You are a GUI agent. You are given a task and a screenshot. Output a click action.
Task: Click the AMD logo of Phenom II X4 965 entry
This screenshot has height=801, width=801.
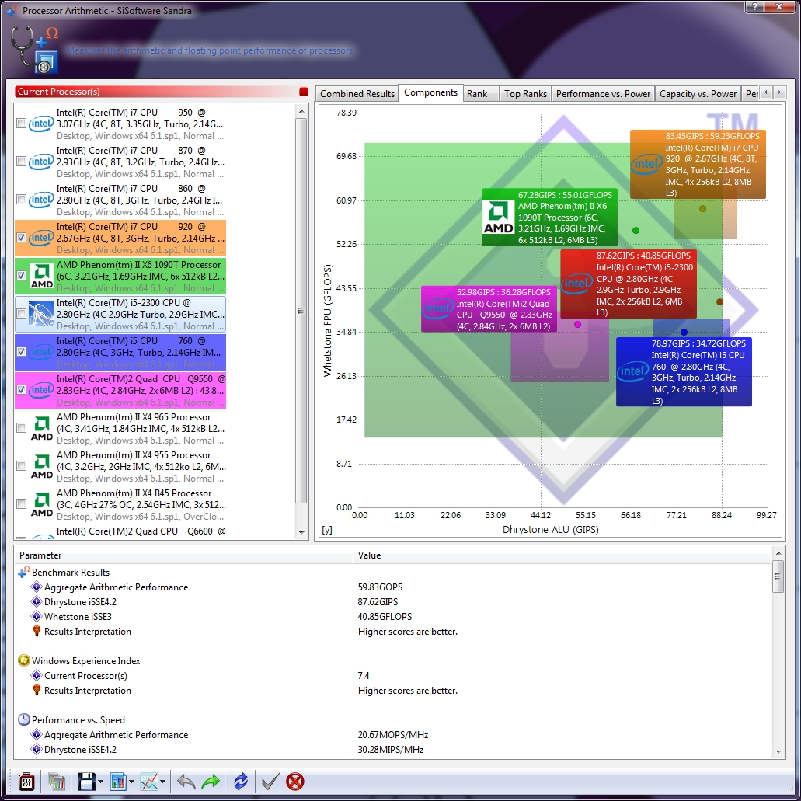pyautogui.click(x=41, y=428)
